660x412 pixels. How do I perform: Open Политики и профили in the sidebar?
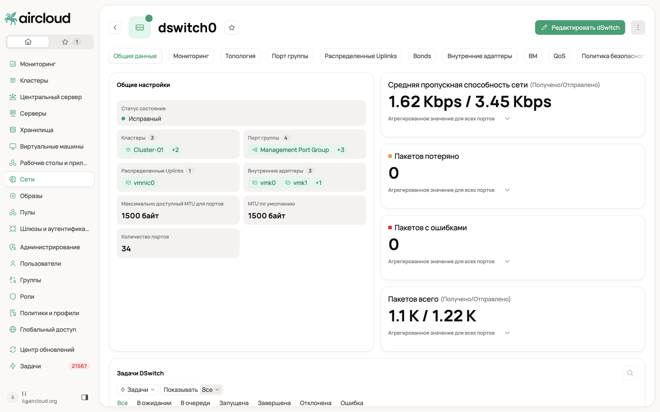(x=49, y=313)
